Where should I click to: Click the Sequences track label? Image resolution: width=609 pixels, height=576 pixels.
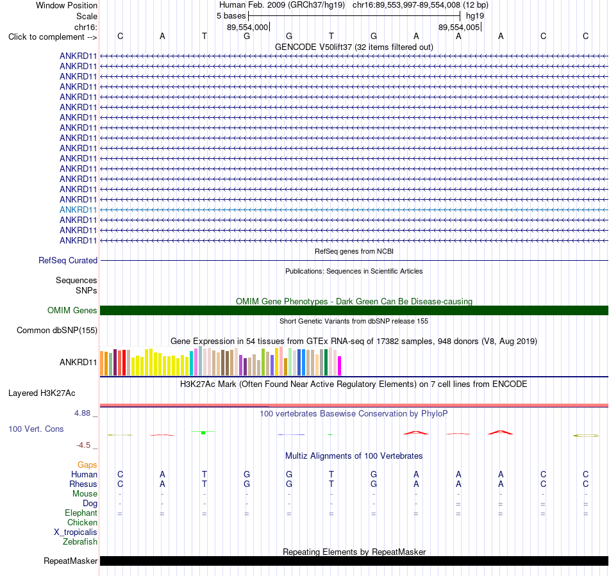[76, 280]
